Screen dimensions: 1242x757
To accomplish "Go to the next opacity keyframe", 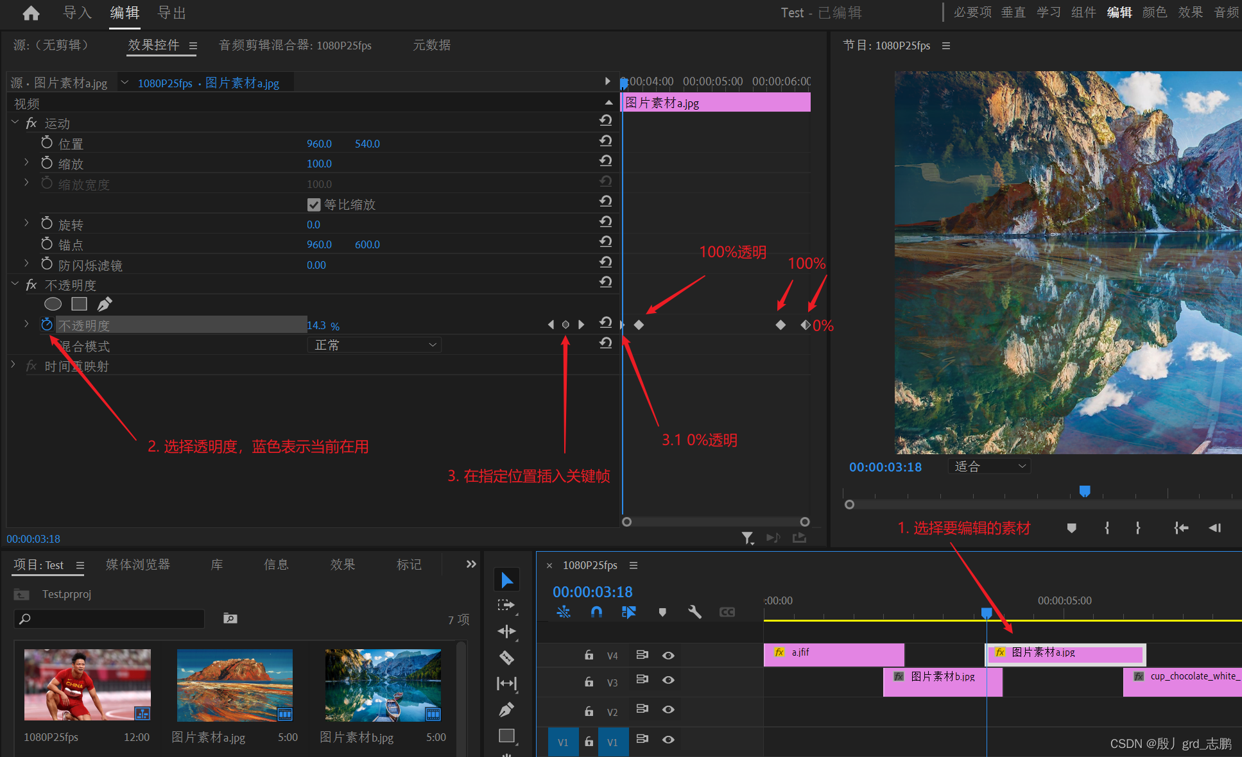I will pos(581,325).
